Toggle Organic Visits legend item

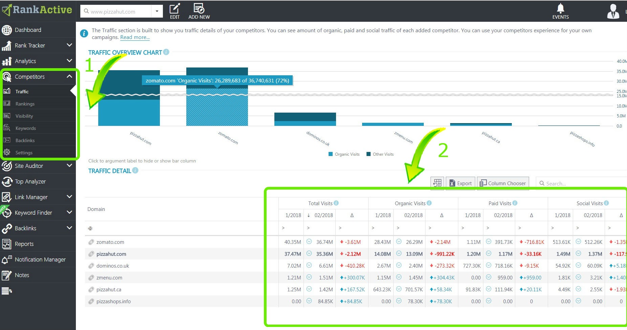(344, 154)
